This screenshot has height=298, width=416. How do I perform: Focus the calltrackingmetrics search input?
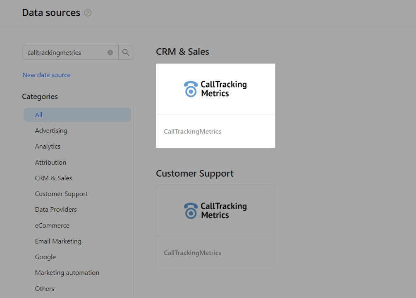tap(64, 52)
